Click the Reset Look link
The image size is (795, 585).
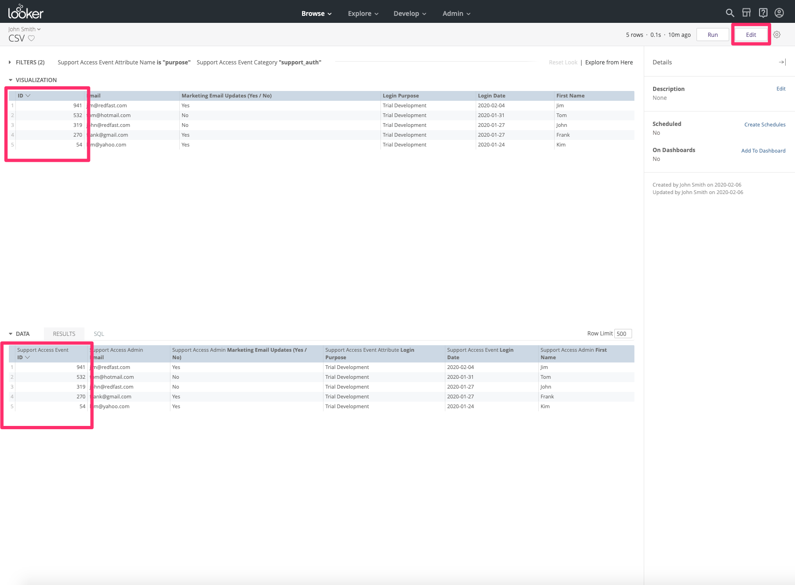pyautogui.click(x=563, y=63)
